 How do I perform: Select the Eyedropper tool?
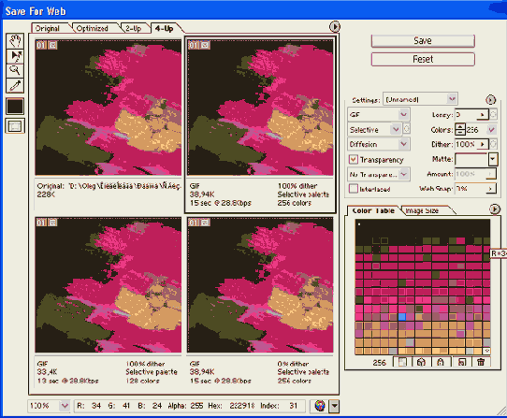15,85
